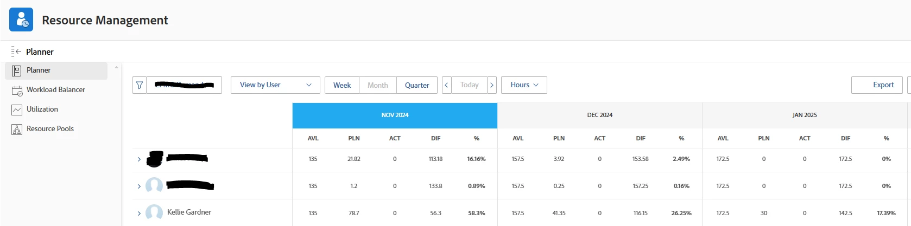Select the NOV 2024 column header
The height and width of the screenshot is (226, 911).
coord(395,115)
